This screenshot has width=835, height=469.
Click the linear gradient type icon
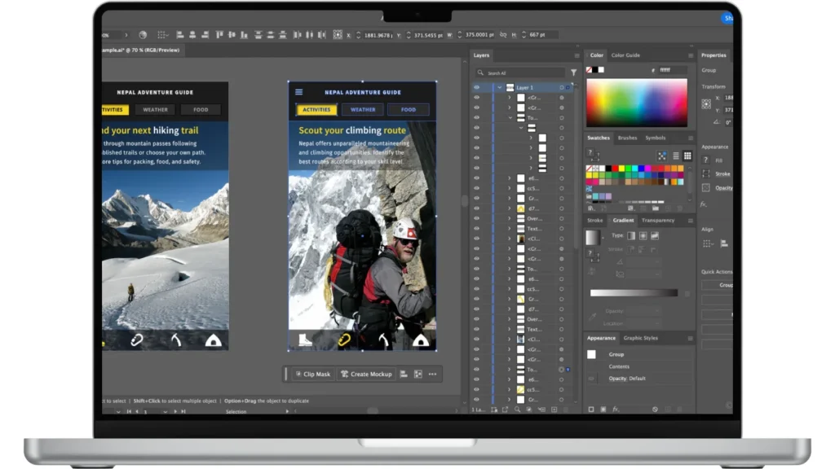click(630, 235)
